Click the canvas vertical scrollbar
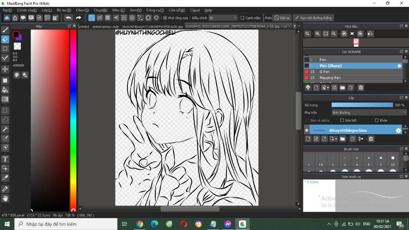Screen dimensions: 409x230 298,111
